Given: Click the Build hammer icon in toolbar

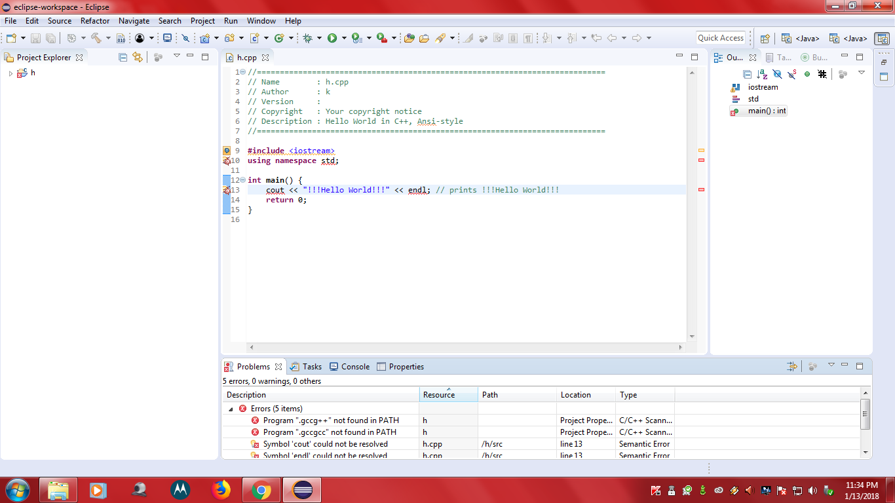Looking at the screenshot, I should [96, 38].
